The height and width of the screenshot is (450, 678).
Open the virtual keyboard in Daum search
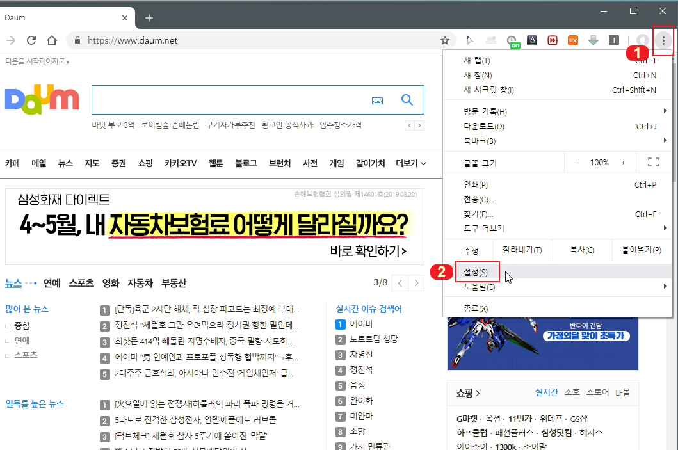(x=378, y=100)
